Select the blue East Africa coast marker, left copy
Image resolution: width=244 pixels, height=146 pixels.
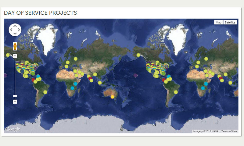point(75,84)
